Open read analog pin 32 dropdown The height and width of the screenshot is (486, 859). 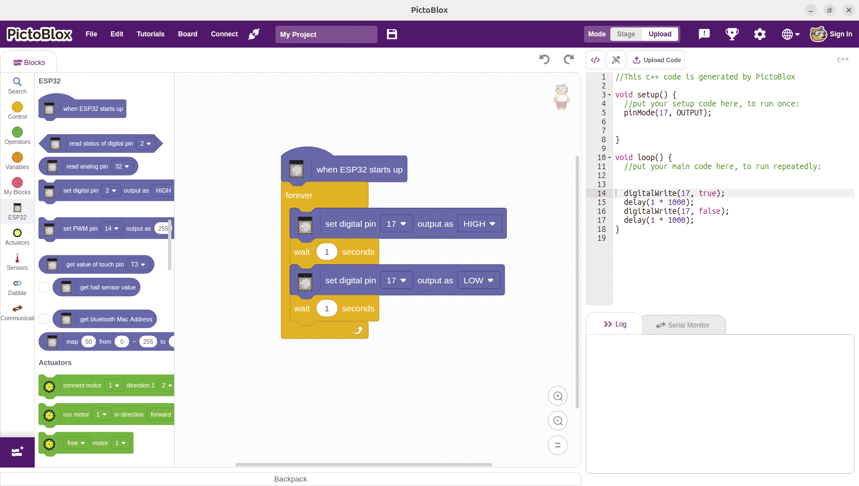pos(122,166)
